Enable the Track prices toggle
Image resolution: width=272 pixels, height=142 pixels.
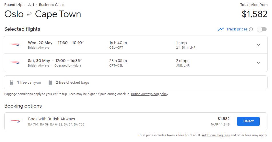pyautogui.click(x=262, y=29)
